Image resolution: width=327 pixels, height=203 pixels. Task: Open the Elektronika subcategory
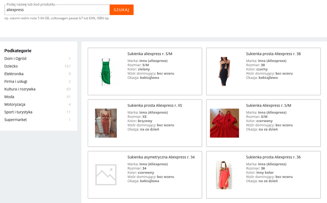coord(14,74)
